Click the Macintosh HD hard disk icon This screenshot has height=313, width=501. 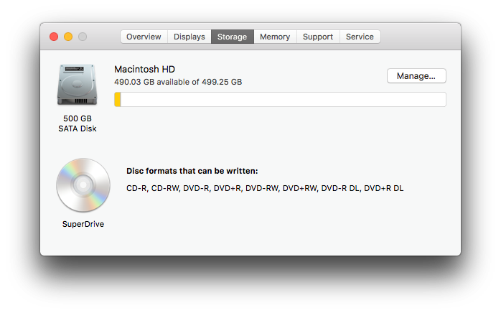[x=77, y=85]
